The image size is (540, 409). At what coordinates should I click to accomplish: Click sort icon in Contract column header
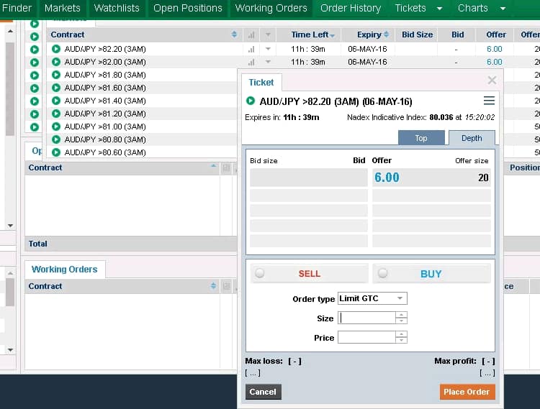coord(235,35)
